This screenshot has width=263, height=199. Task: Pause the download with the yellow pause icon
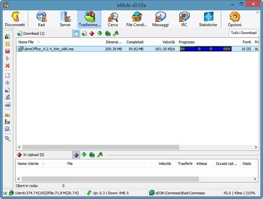click(7, 44)
